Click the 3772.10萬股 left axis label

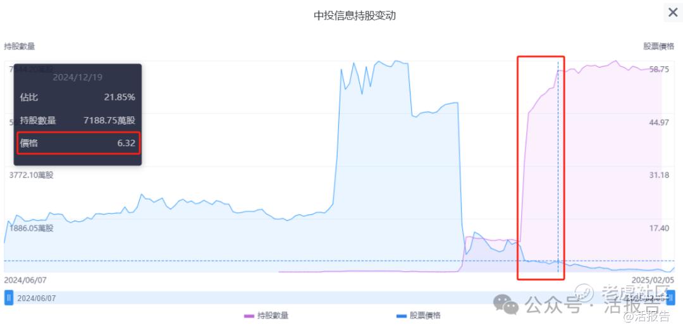tap(32, 175)
